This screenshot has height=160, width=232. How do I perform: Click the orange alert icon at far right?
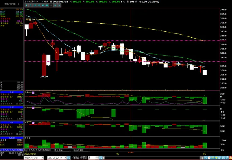230,158
